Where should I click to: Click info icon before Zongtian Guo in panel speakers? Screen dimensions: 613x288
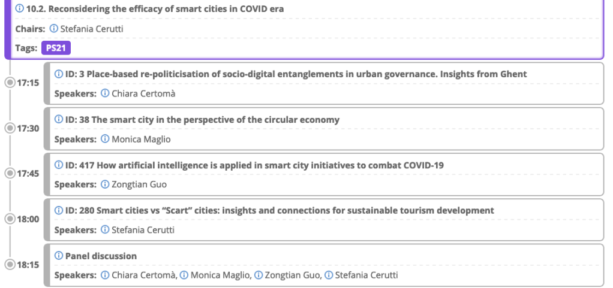pyautogui.click(x=259, y=275)
